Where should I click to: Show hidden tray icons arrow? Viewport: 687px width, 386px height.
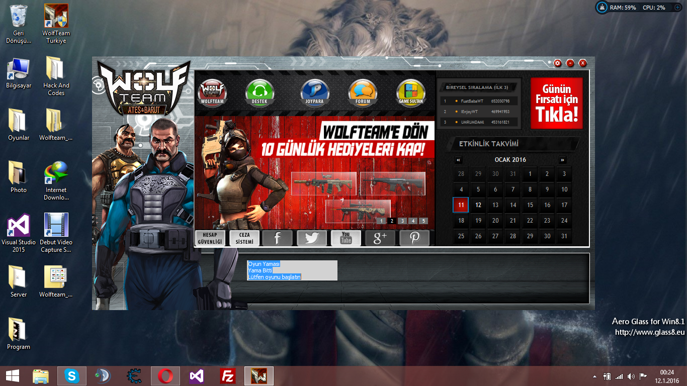(595, 376)
